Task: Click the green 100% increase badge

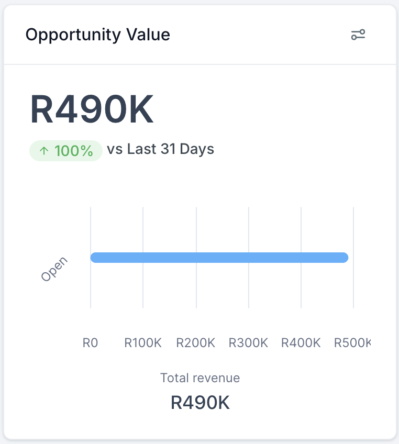Action: 65,151
